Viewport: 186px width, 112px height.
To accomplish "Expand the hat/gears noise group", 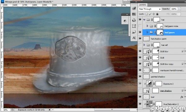I will click(x=147, y=26).
